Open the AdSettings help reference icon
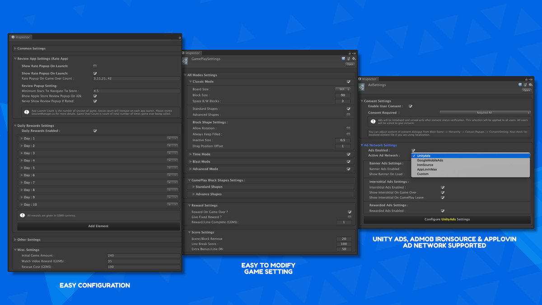 [x=520, y=84]
